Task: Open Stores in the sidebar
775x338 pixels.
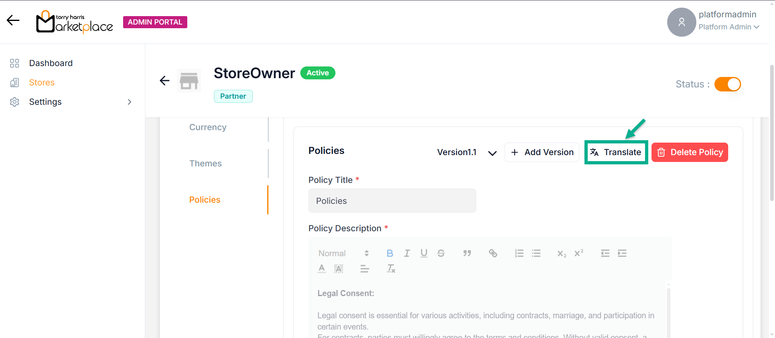Action: click(42, 83)
